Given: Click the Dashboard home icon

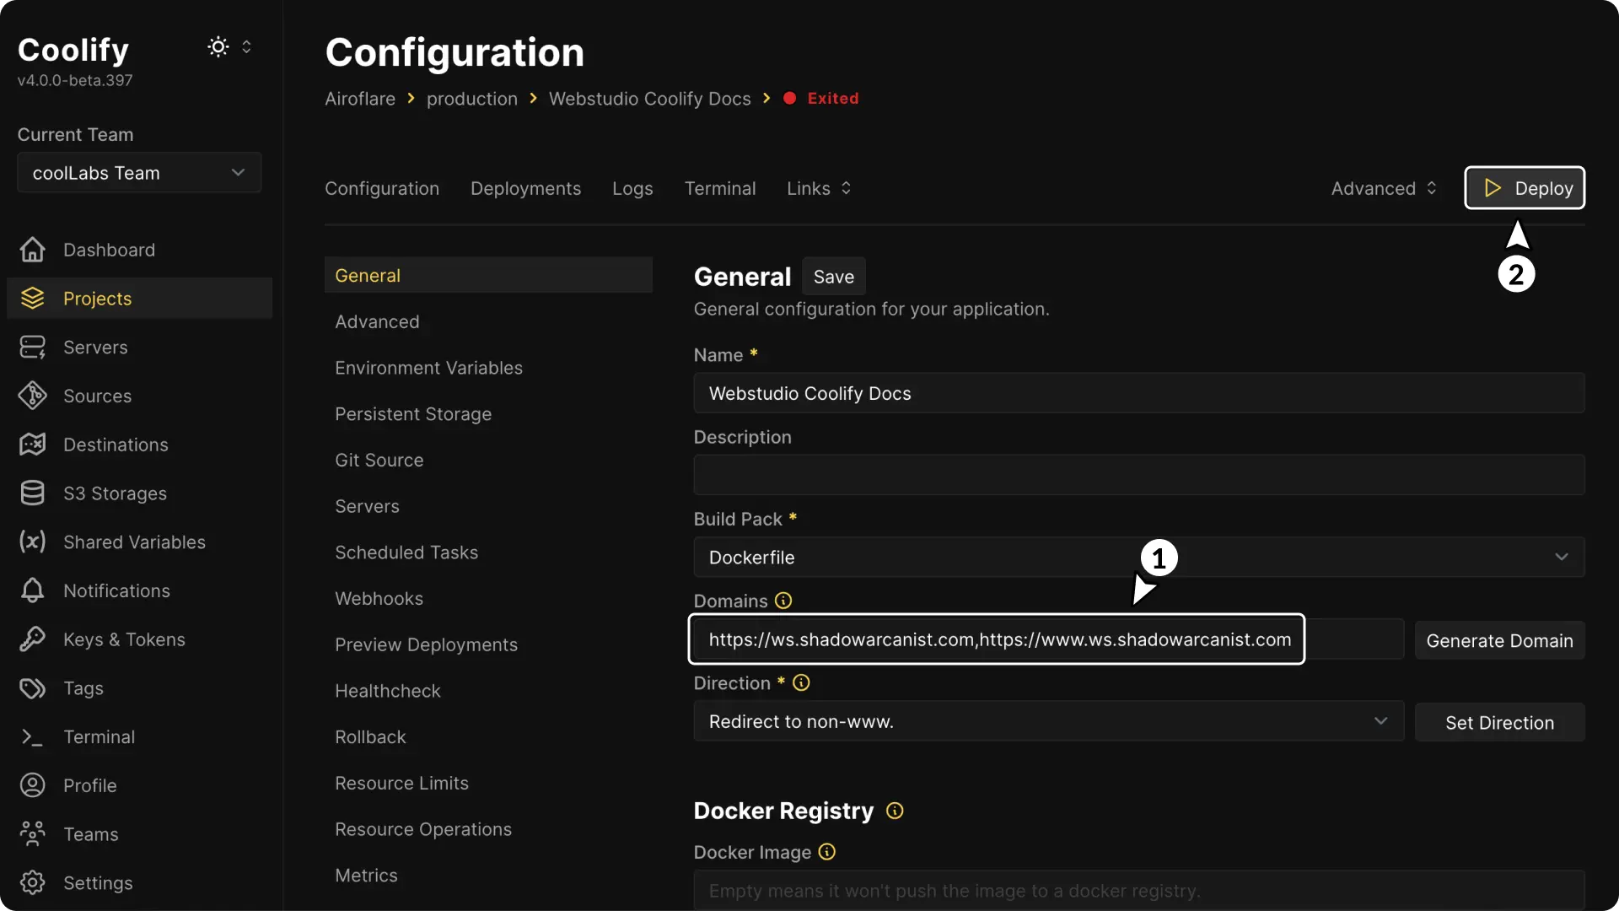Looking at the screenshot, I should point(32,250).
